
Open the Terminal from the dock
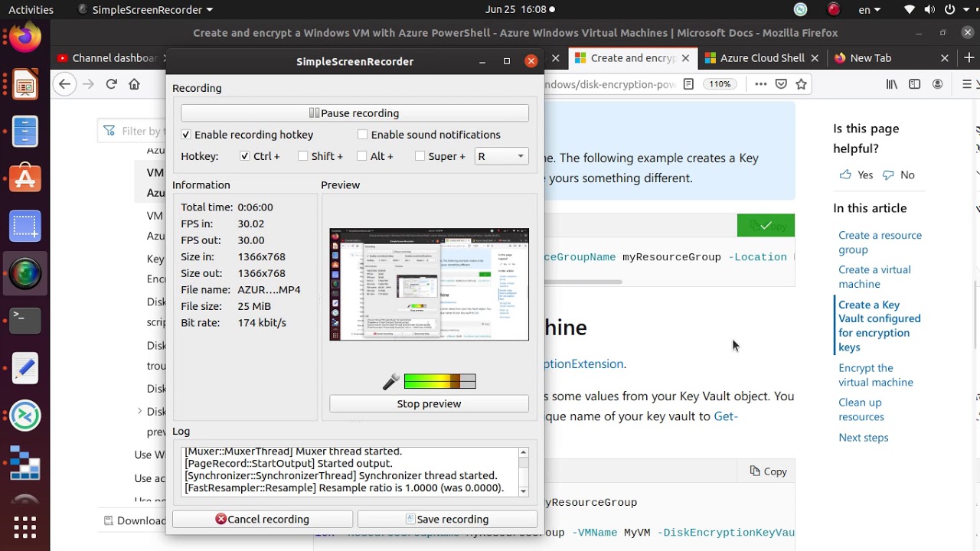coord(24,320)
